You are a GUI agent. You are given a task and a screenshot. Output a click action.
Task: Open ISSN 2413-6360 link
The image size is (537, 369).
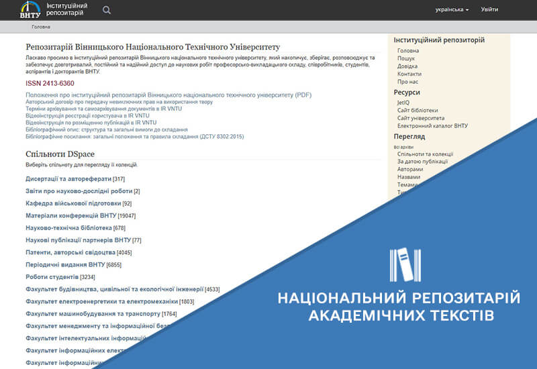pos(50,83)
